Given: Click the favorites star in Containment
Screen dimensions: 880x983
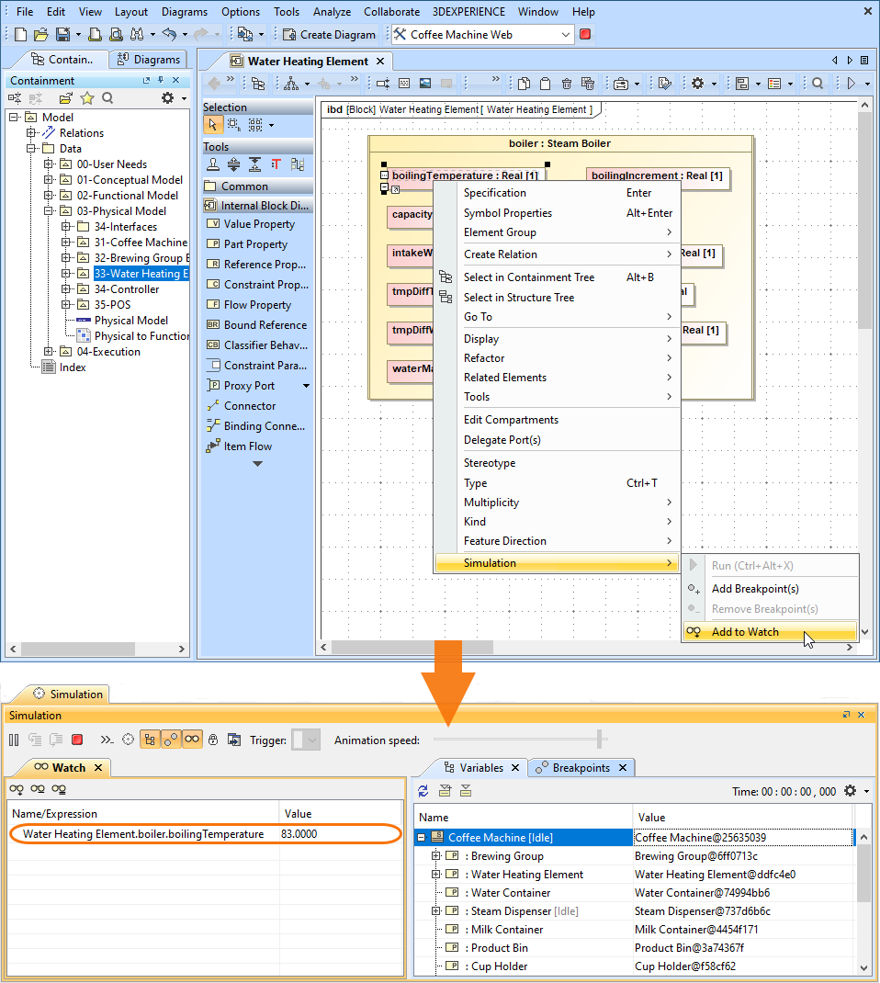Looking at the screenshot, I should pos(87,98).
